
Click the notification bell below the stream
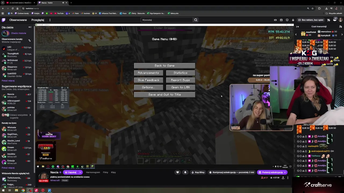[x=185, y=172]
